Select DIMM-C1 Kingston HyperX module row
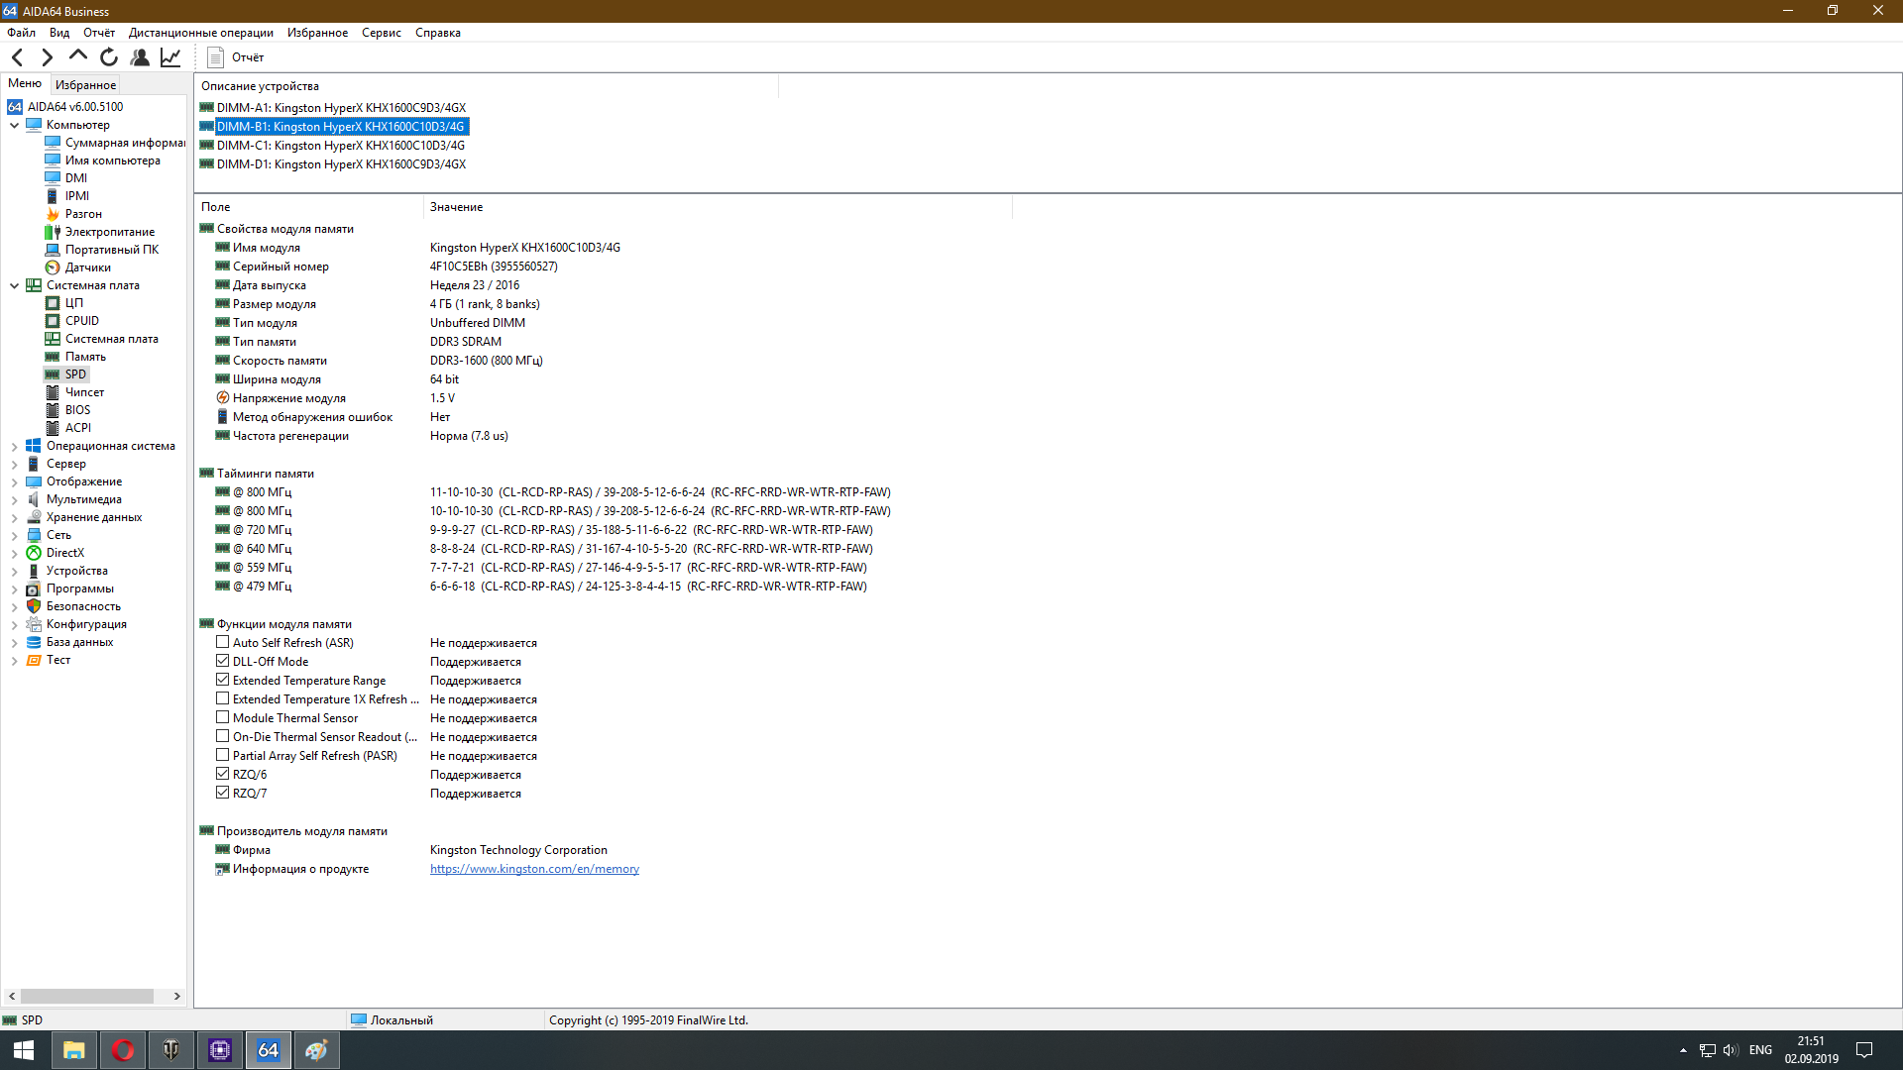This screenshot has height=1070, width=1903. tap(340, 146)
